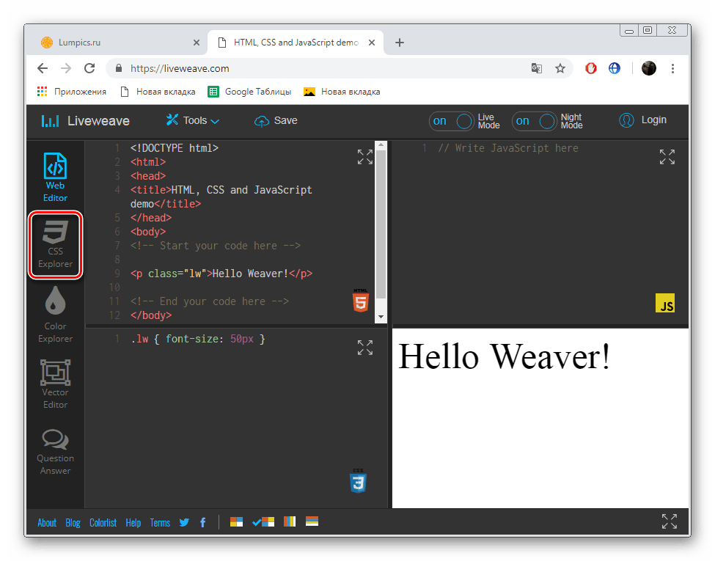715x561 pixels.
Task: Click the CSS3 badge in the CSS pane
Action: pos(358,481)
